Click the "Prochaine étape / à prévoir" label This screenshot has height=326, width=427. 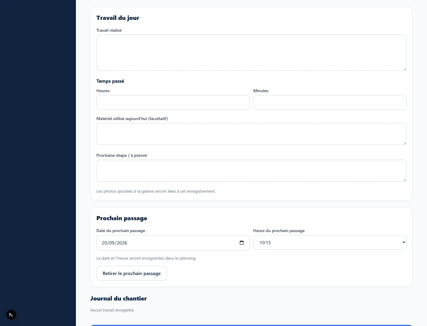pyautogui.click(x=122, y=155)
